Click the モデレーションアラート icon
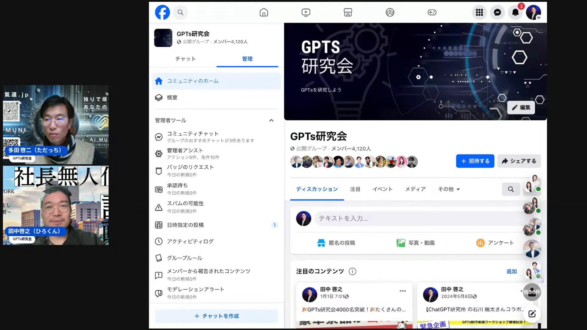 pyautogui.click(x=159, y=293)
